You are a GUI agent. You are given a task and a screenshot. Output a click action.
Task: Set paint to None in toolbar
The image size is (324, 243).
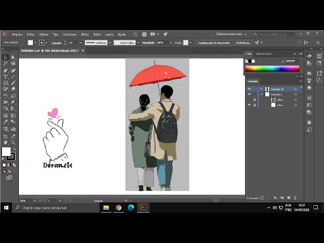coord(14,165)
